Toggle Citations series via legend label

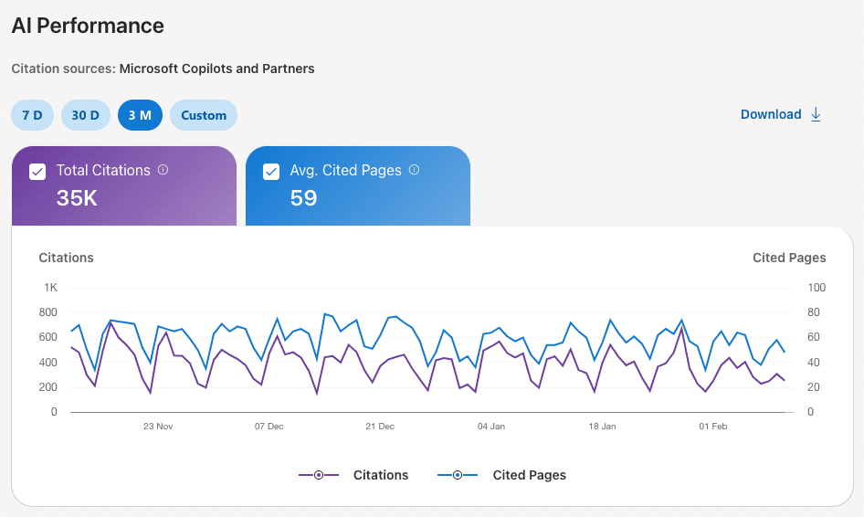381,475
